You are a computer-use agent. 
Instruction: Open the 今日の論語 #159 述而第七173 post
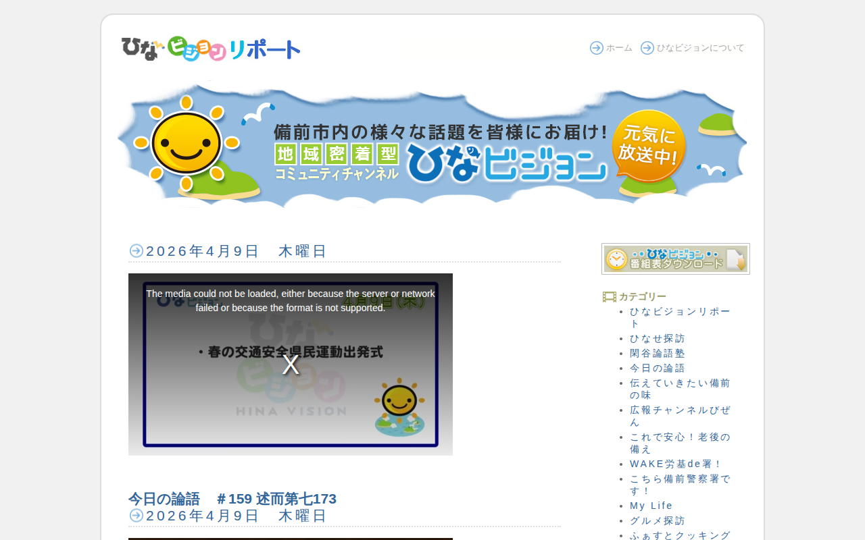tap(232, 499)
